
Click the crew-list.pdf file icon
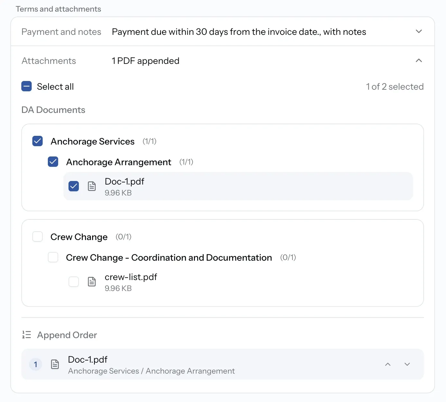(x=92, y=282)
